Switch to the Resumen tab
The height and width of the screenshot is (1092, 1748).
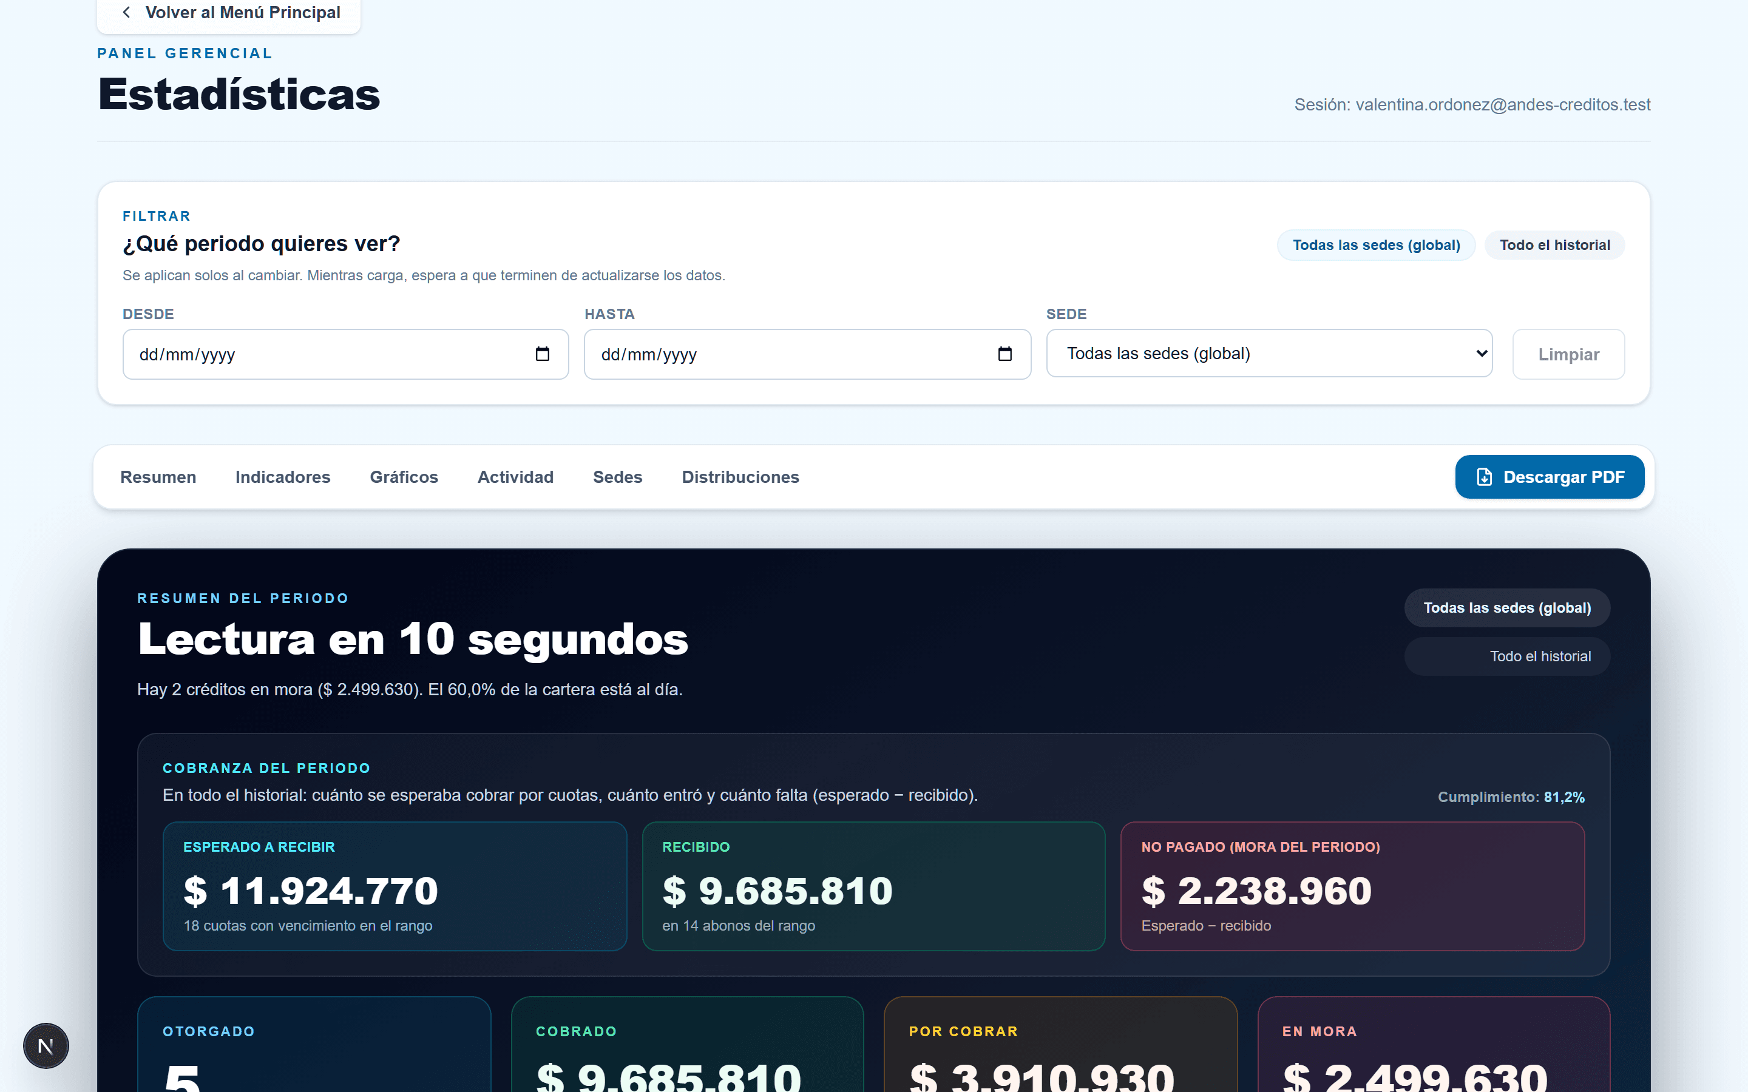(158, 477)
